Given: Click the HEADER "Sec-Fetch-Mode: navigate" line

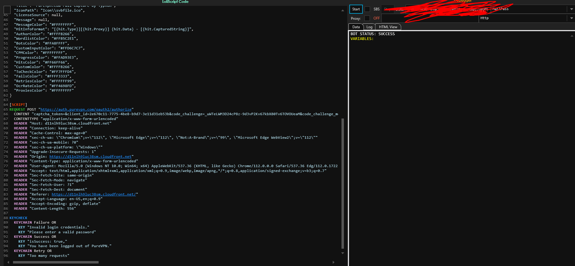Looking at the screenshot, I should [x=50, y=180].
